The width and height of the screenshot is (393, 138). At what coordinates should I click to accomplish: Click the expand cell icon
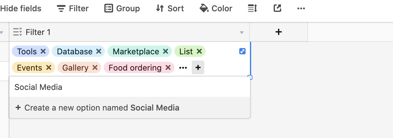[x=242, y=51]
